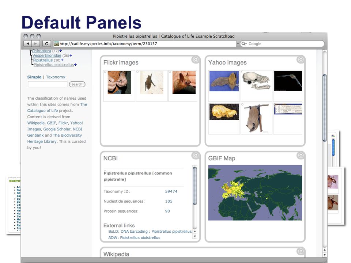Open ADW: Pipistrellus pipistrellus link
Image resolution: width=351 pixels, height=263 pixels.
coord(134,237)
